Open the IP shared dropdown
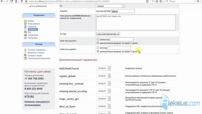This screenshot has height=114, width=202. point(110,6)
